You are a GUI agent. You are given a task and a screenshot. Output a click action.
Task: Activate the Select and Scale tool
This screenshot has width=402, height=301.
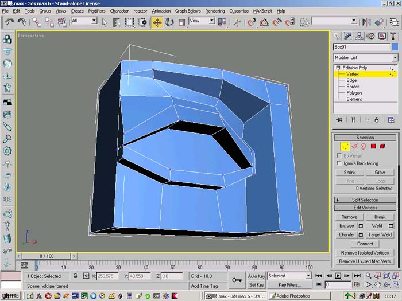(x=182, y=22)
